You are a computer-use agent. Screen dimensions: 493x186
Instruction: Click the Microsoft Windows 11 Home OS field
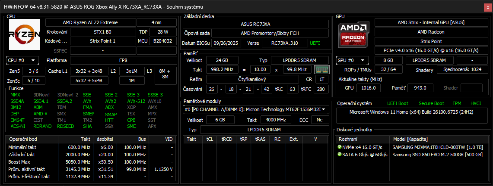(410, 112)
